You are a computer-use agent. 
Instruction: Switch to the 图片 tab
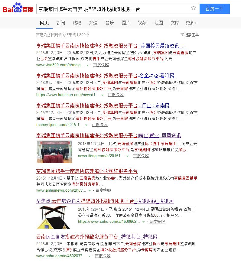pos(126,23)
